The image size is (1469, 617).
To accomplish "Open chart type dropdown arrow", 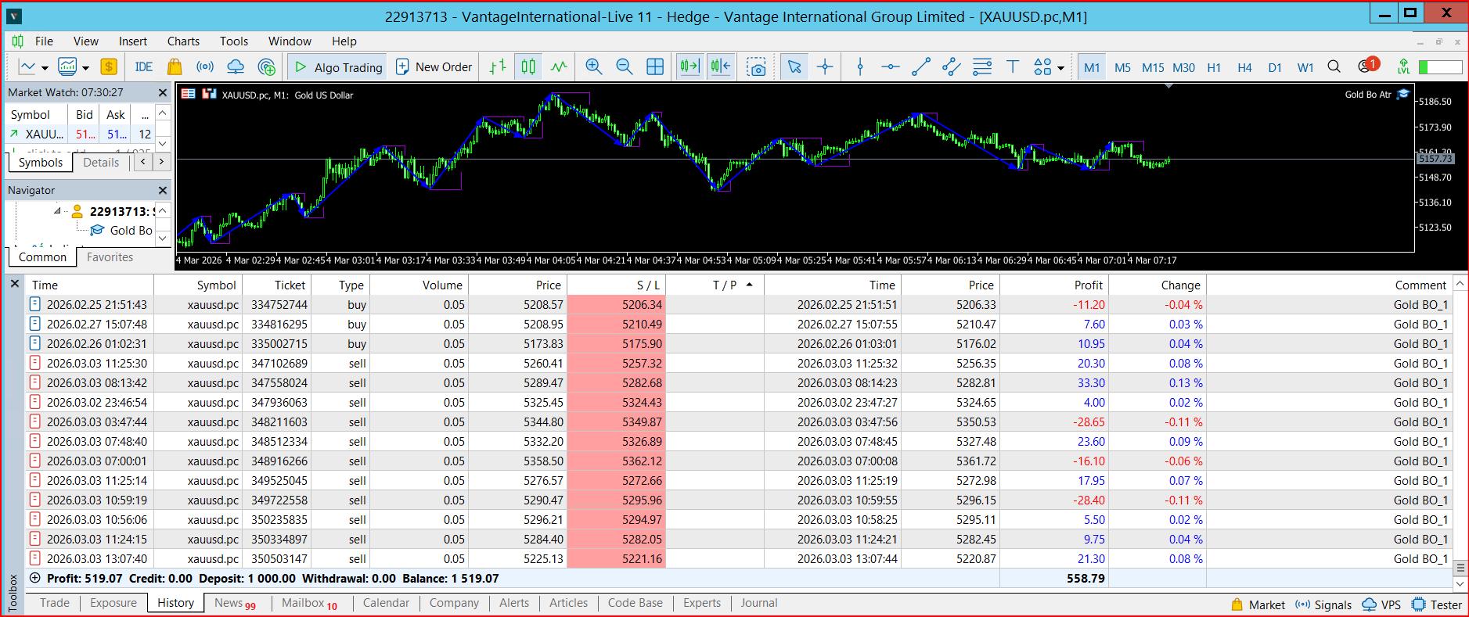I will [x=45, y=68].
